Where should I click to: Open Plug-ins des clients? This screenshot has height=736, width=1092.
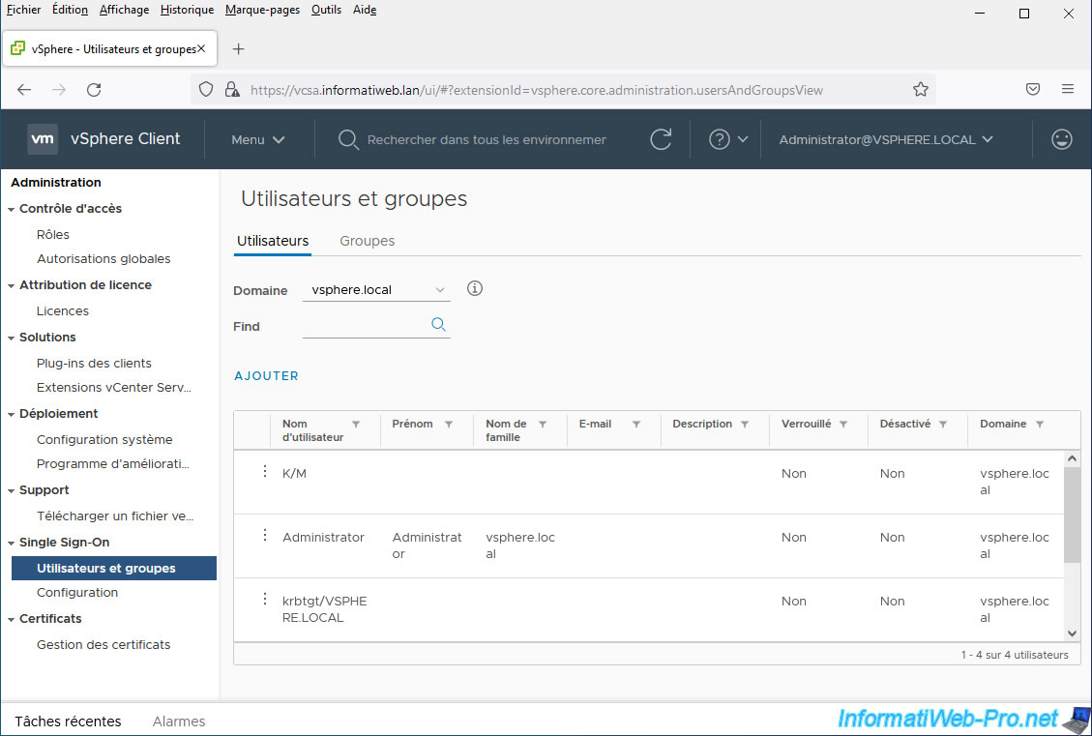click(94, 364)
